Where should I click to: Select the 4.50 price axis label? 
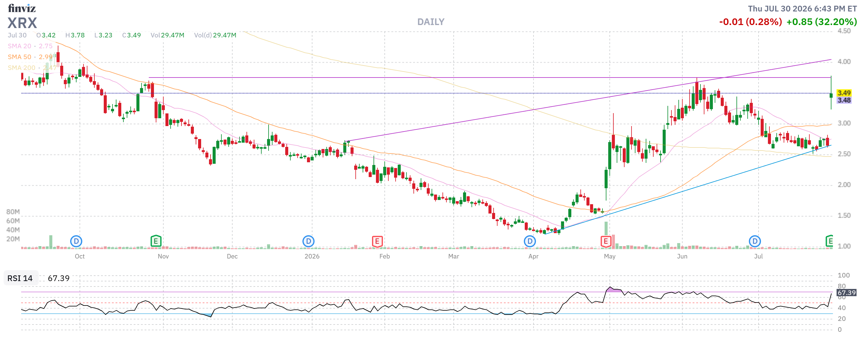(844, 31)
